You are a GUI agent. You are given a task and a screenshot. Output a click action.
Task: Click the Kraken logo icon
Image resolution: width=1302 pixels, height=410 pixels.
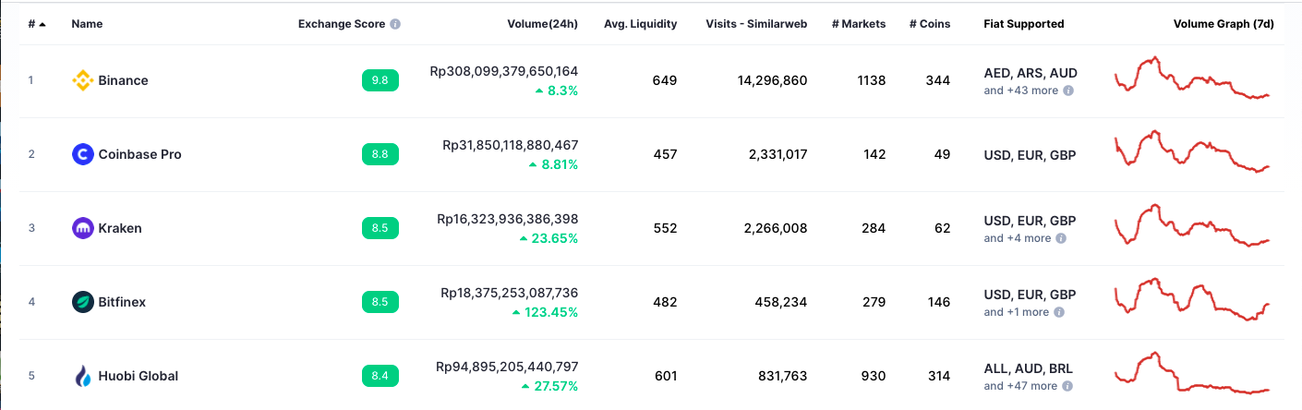[83, 228]
